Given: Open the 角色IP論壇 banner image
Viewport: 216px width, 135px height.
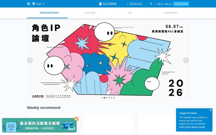Looking at the screenshot, I should click(108, 60).
